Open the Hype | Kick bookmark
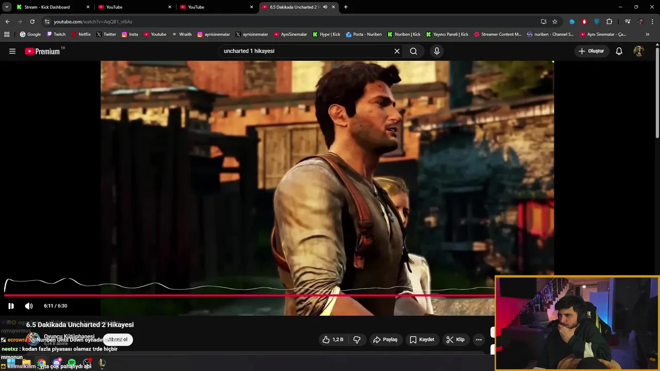Screen dimensions: 660x371 point(326,35)
